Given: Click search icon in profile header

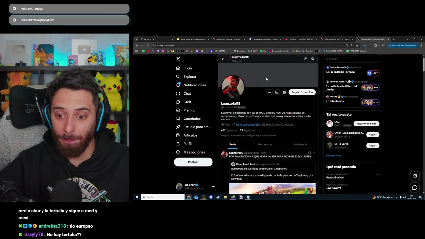Looking at the screenshot, I should click(313, 59).
